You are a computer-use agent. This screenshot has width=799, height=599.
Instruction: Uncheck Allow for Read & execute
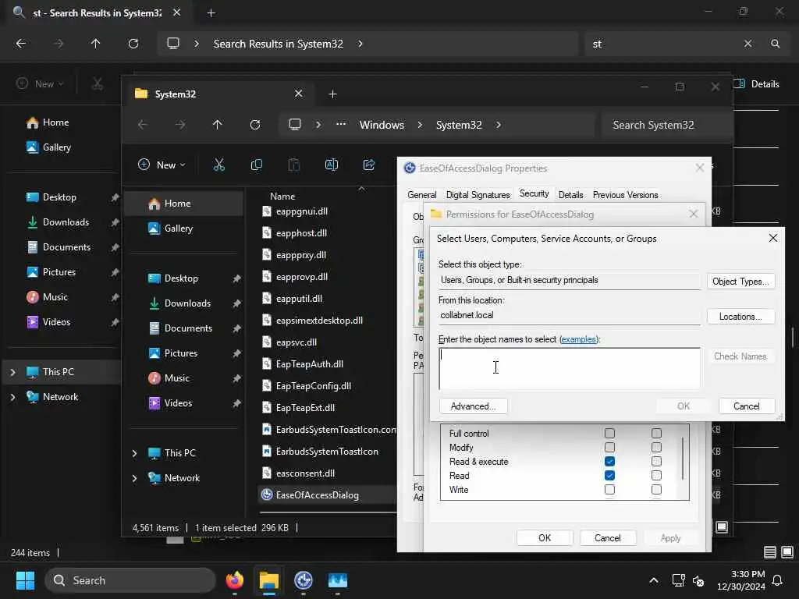[609, 462]
